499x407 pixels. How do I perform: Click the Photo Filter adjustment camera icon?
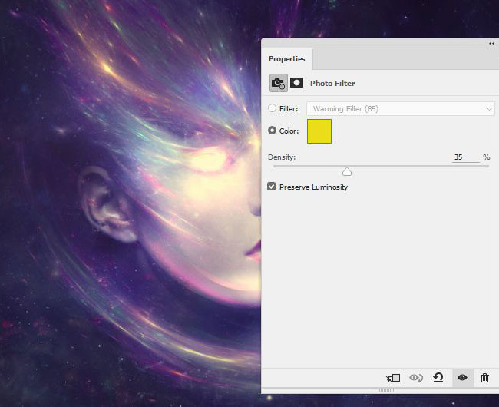(x=279, y=83)
